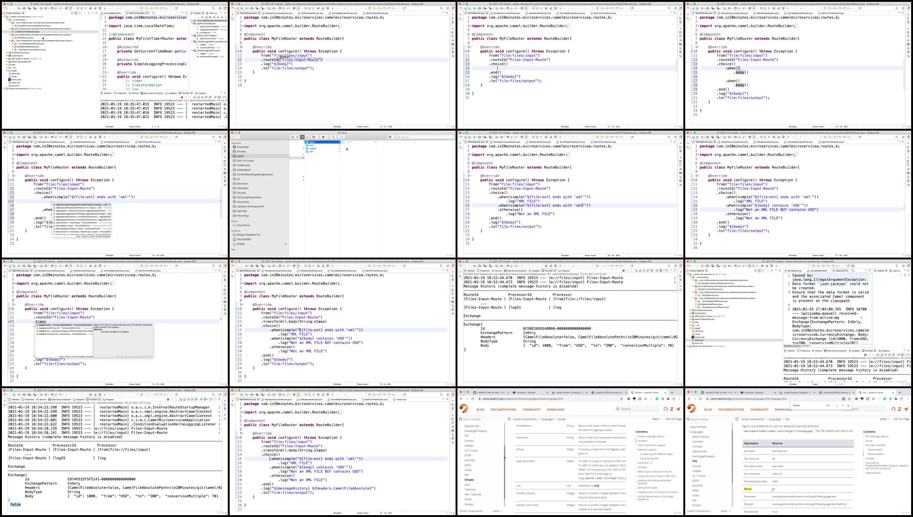The height and width of the screenshot is (517, 913).
Task: Open Run button dropdown arrow in MyFirstTimerRouter window
Action: tap(26, 8)
